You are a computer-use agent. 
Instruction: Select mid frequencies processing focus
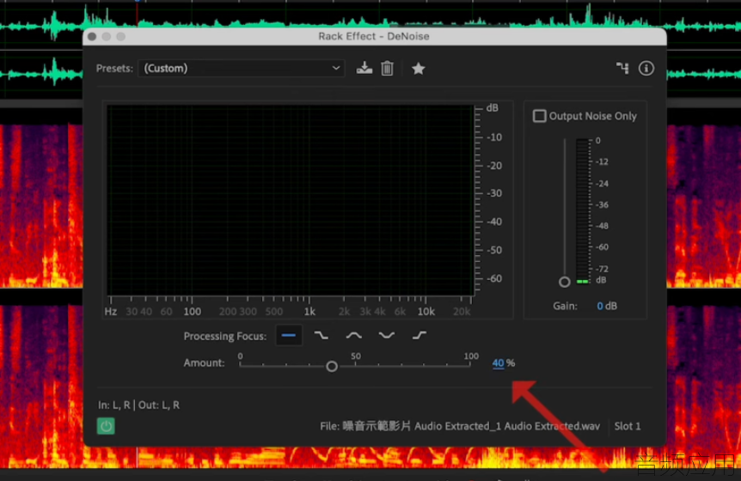[x=354, y=336]
